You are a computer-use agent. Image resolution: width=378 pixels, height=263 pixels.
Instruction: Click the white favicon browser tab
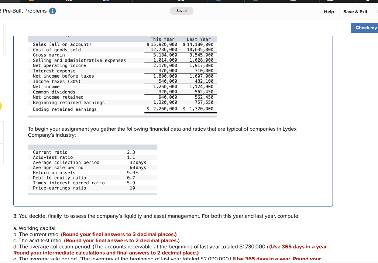330,1
